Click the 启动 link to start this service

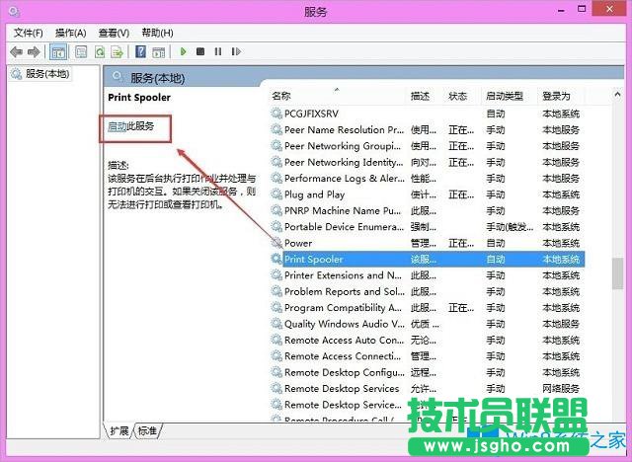tap(118, 126)
